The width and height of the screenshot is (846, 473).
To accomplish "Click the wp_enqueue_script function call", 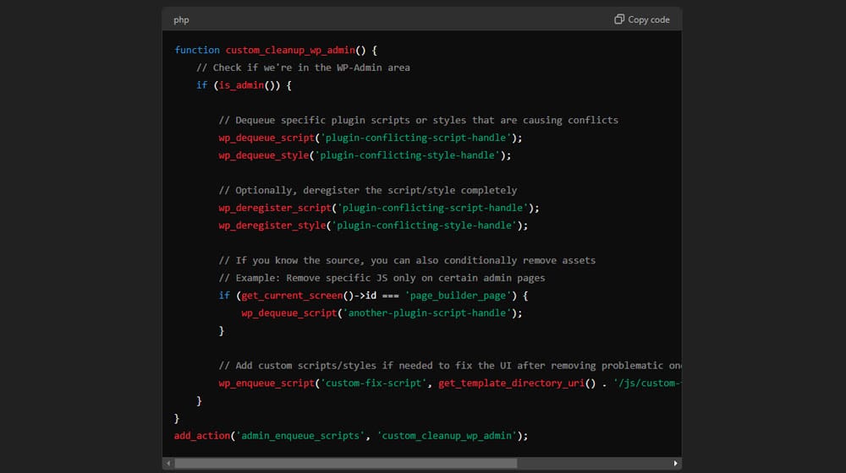I will (x=266, y=383).
